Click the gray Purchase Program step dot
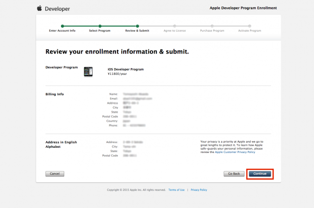Image resolution: width=314 pixels, height=208 pixels. [x=212, y=26]
